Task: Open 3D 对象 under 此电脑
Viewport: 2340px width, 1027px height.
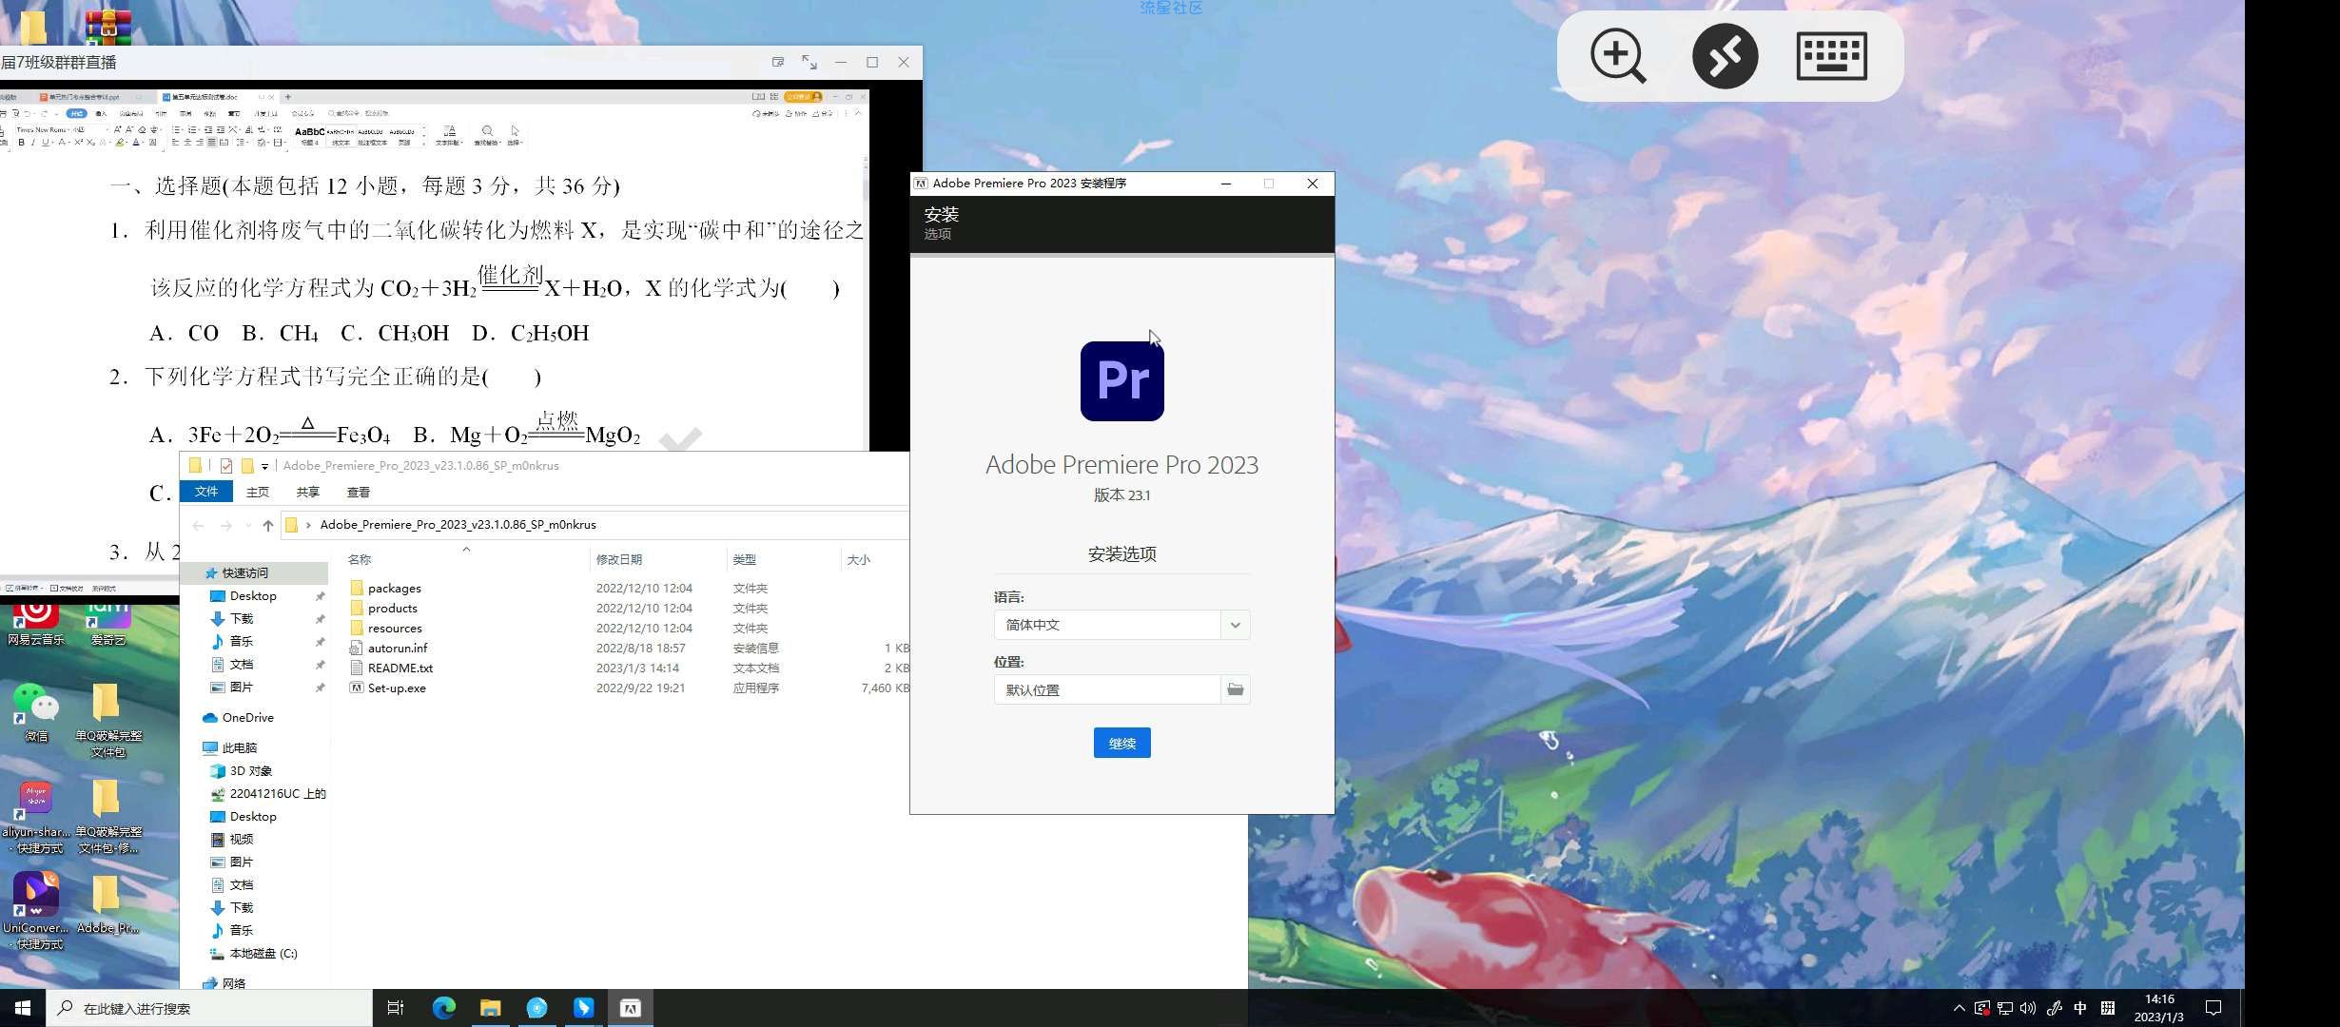Action: tap(250, 771)
